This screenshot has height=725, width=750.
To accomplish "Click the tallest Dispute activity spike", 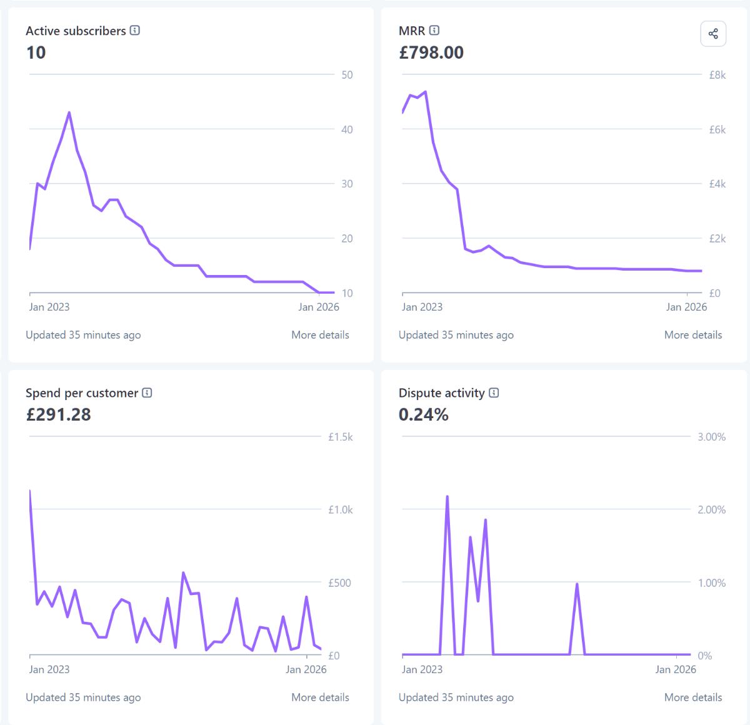I will 447,497.
